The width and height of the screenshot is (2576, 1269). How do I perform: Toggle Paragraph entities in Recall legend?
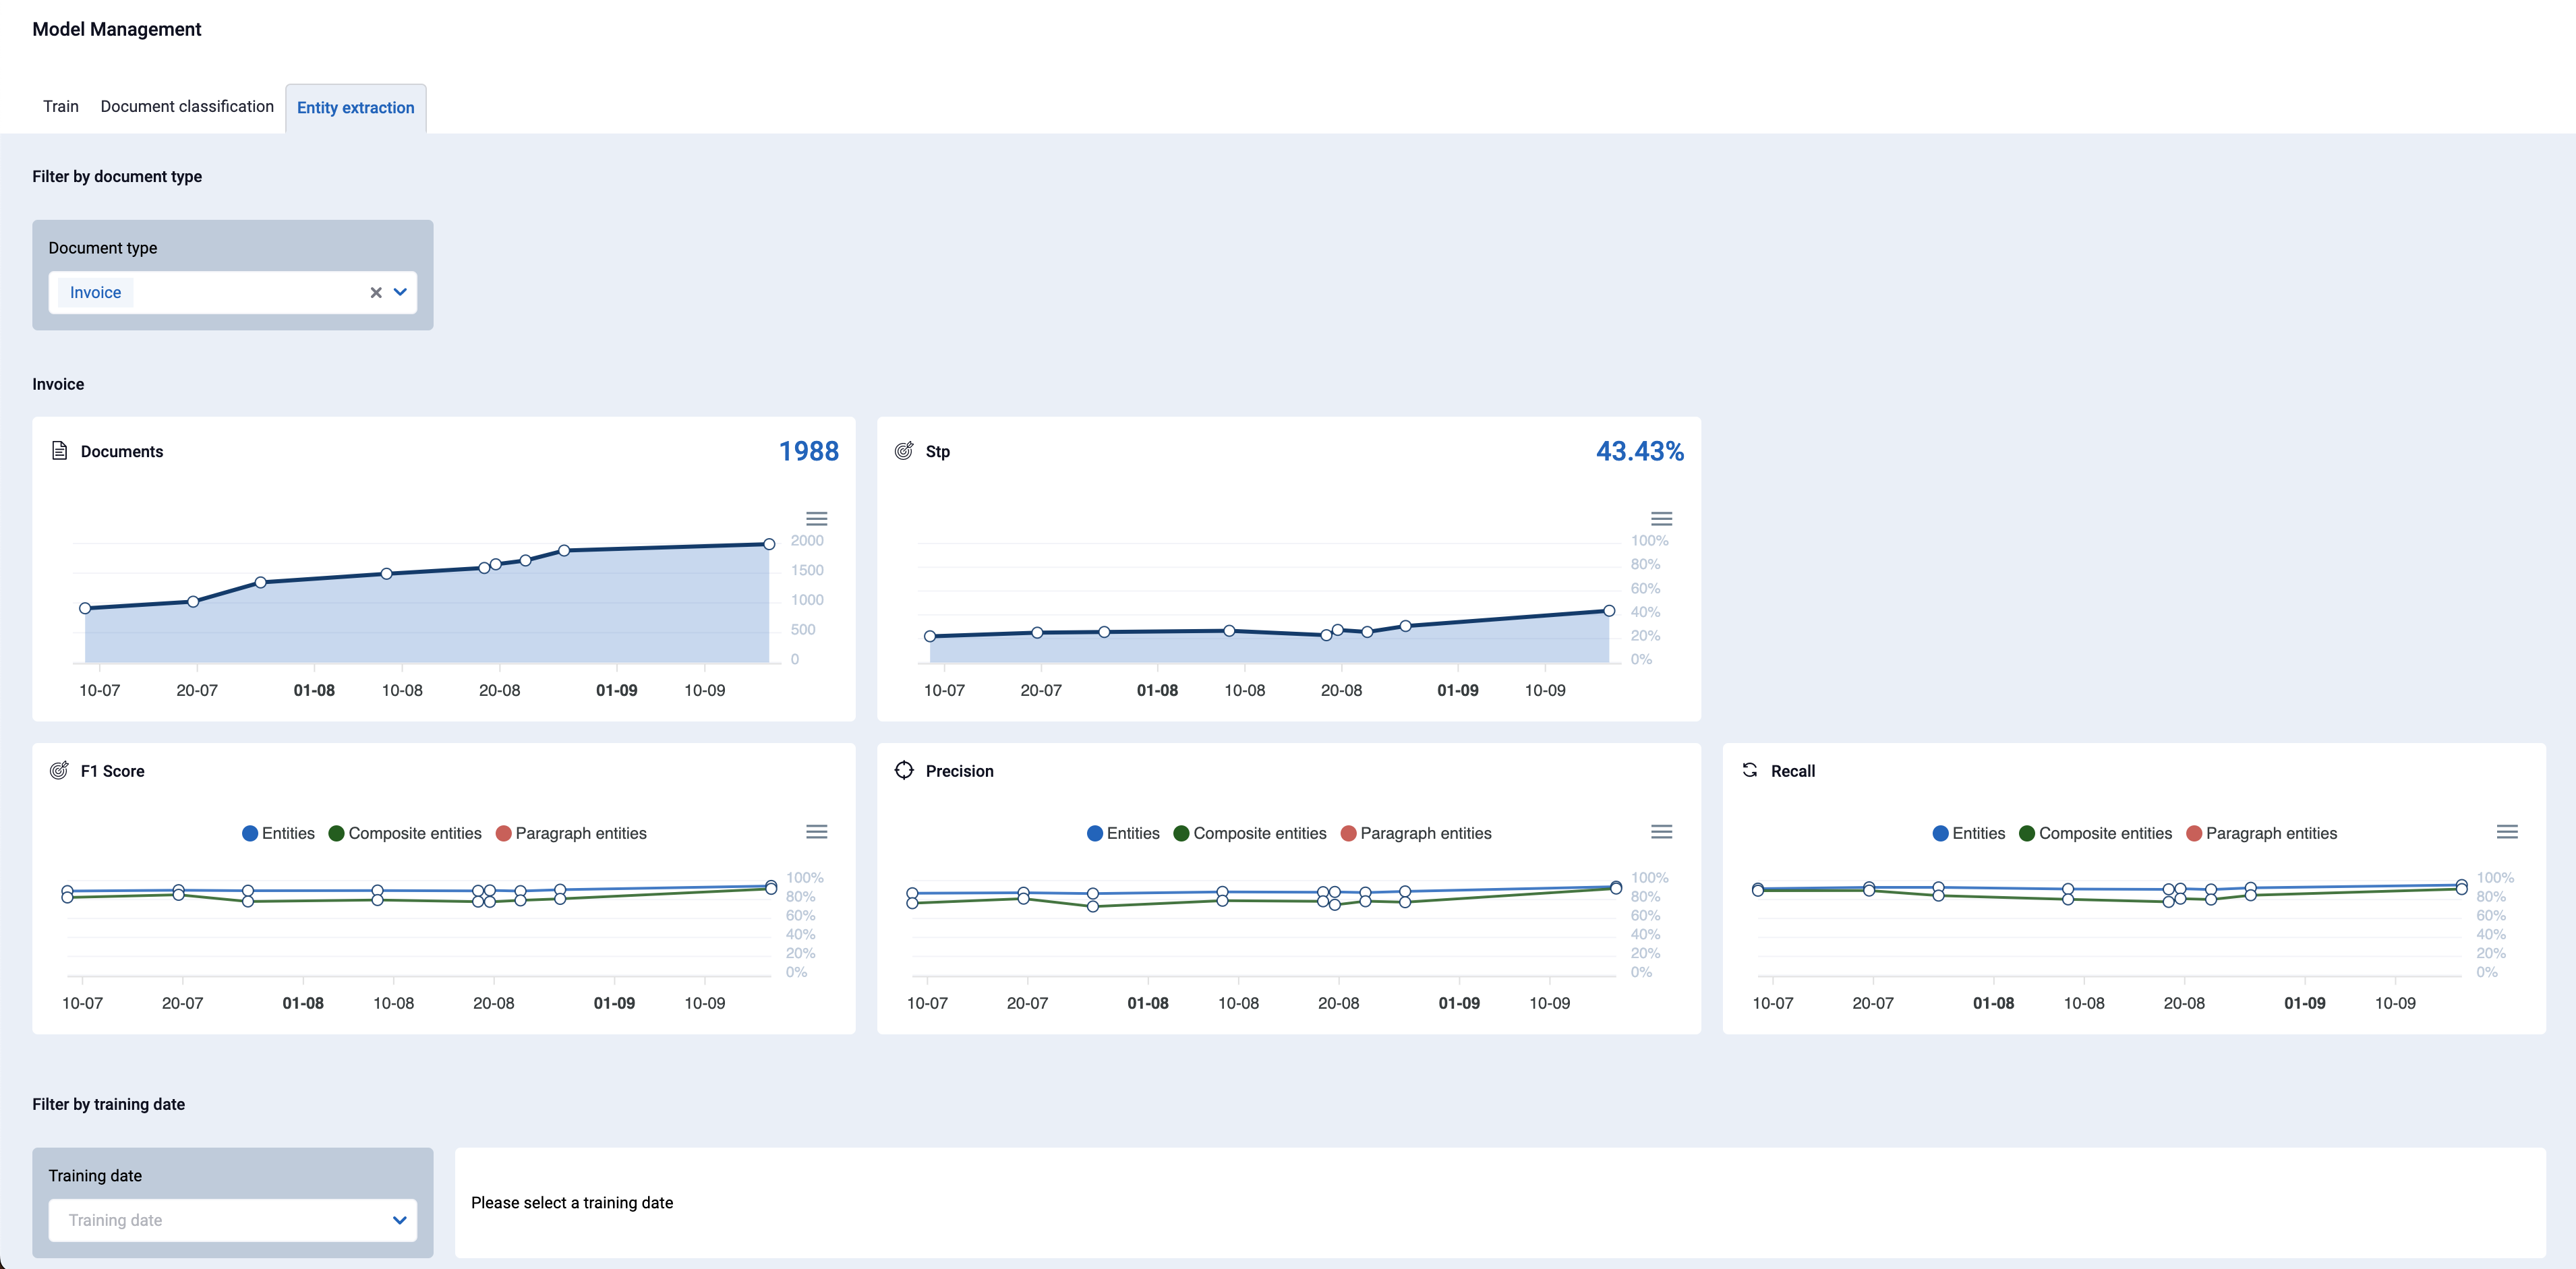[x=2262, y=833]
